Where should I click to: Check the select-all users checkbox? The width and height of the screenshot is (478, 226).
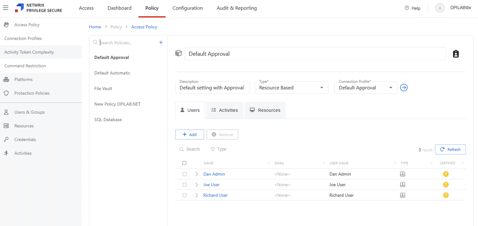point(184,163)
